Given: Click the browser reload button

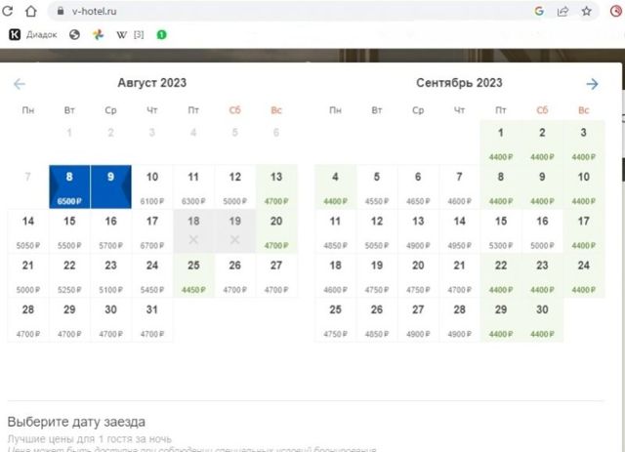Looking at the screenshot, I should click(9, 12).
